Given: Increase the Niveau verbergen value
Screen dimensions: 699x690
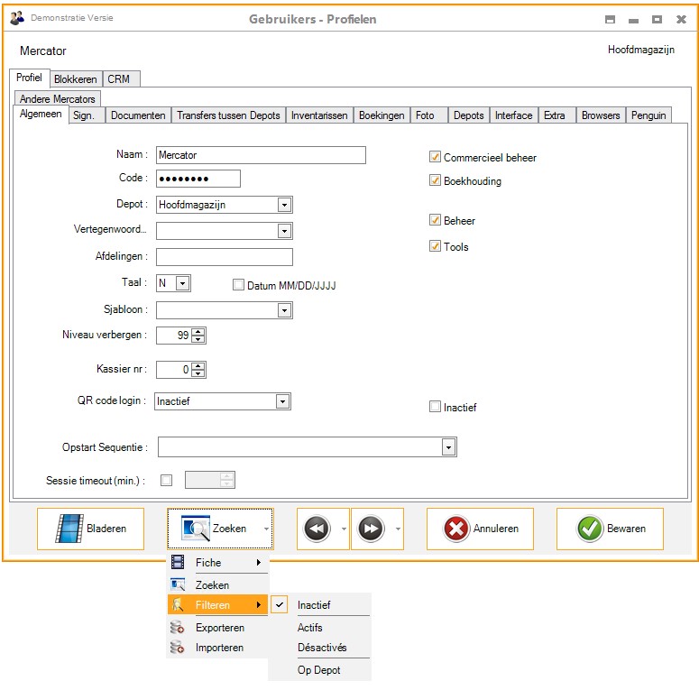Looking at the screenshot, I should pyautogui.click(x=199, y=331).
